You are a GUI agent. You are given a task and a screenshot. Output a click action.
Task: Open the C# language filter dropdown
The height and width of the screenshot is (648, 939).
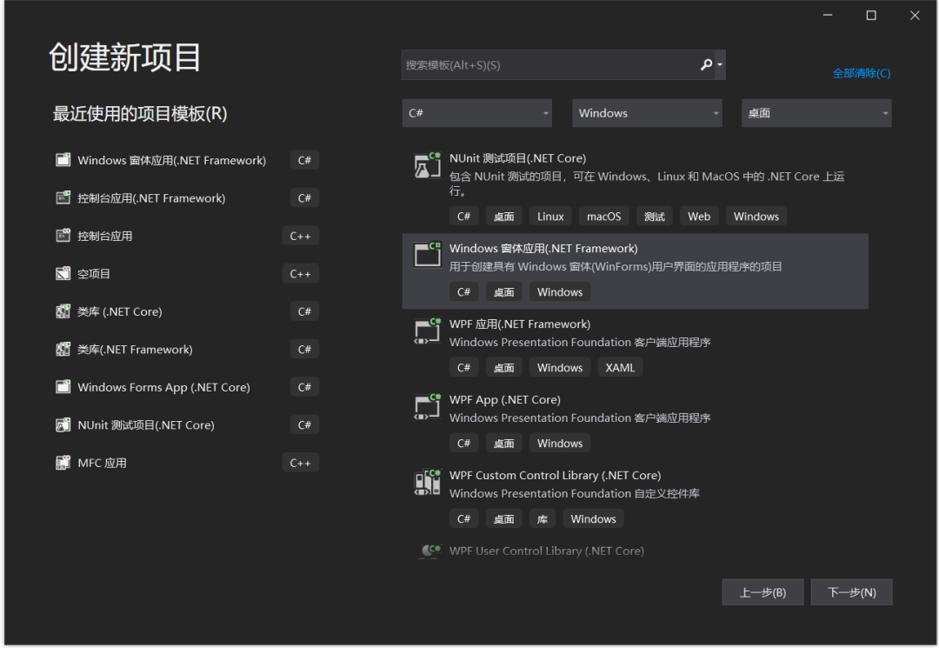coord(476,113)
